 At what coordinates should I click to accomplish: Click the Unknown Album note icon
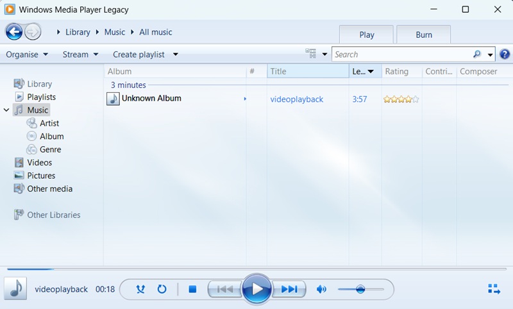click(x=113, y=99)
